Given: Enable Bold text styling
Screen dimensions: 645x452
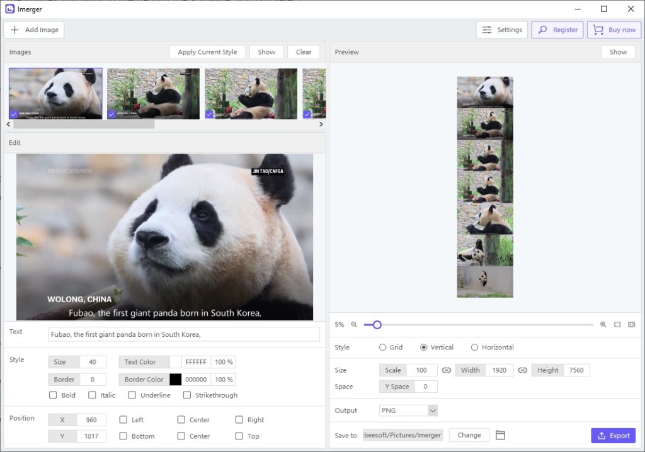Looking at the screenshot, I should (x=54, y=395).
